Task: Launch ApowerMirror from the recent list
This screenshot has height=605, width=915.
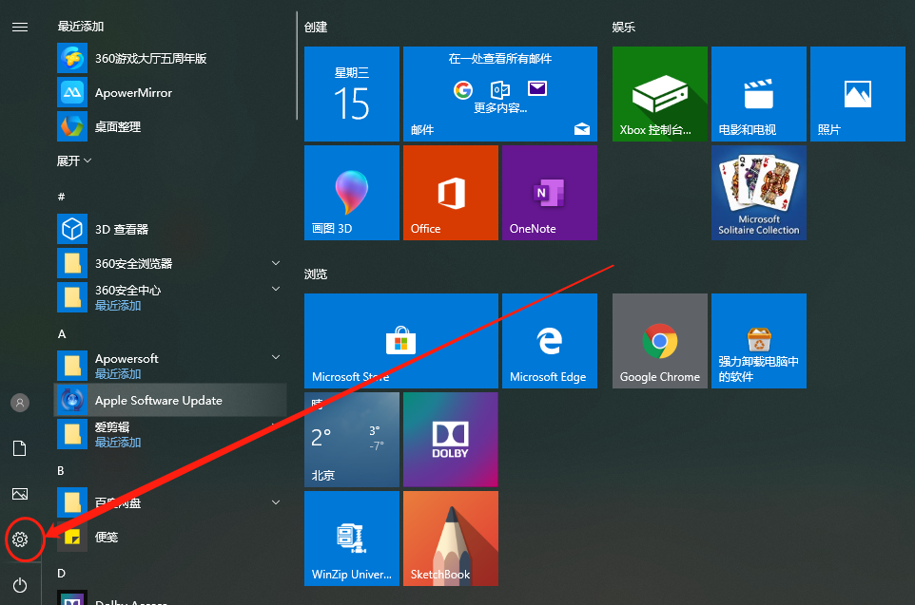Action: [170, 92]
